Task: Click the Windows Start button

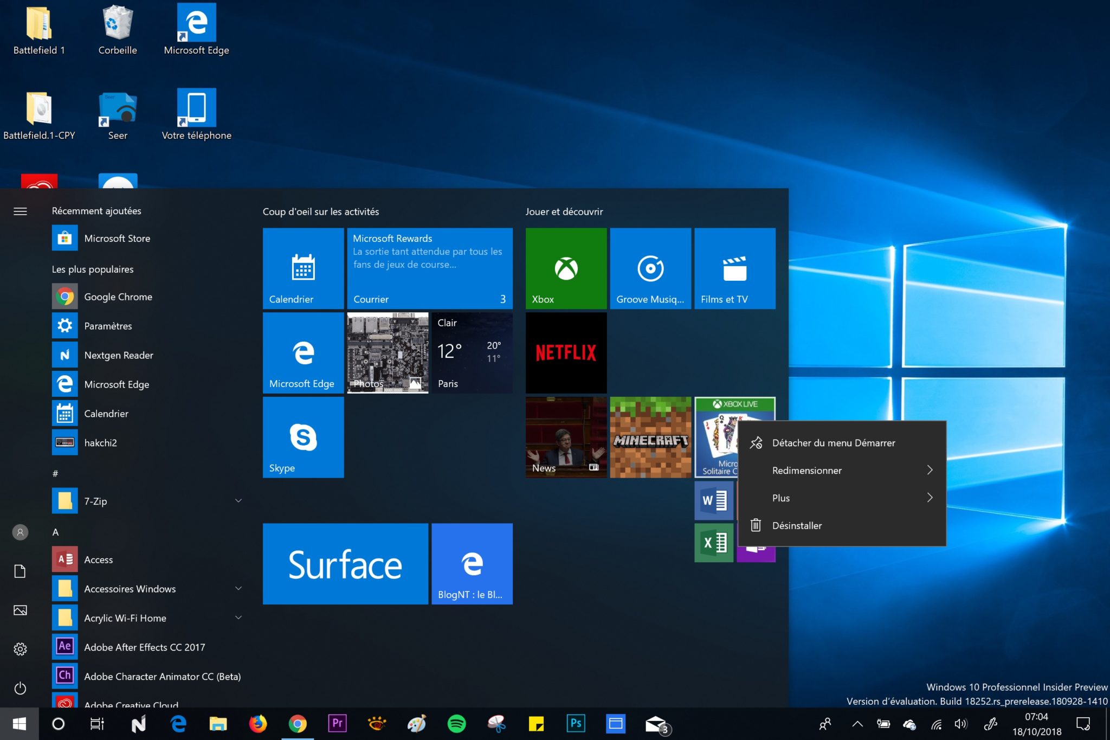Action: point(20,724)
